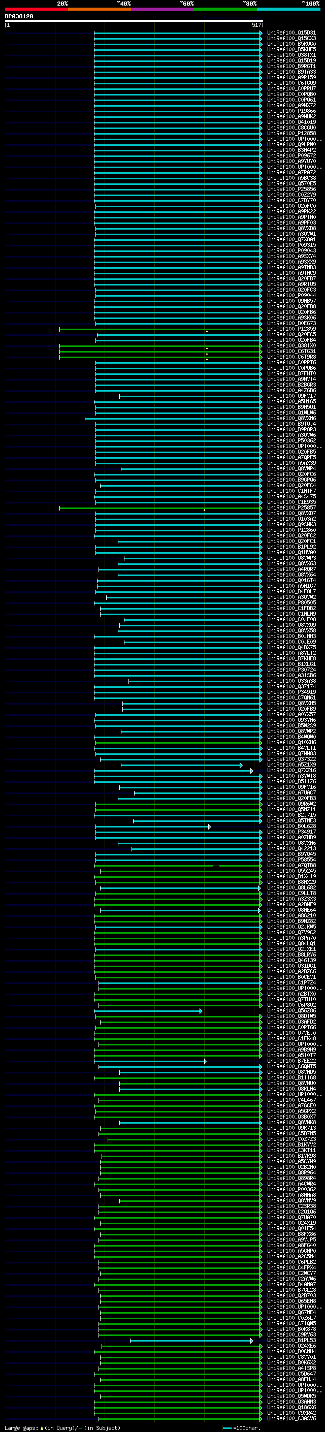Select hit UniRef100_Q38IX0
325x1432 pixels.
(291, 346)
